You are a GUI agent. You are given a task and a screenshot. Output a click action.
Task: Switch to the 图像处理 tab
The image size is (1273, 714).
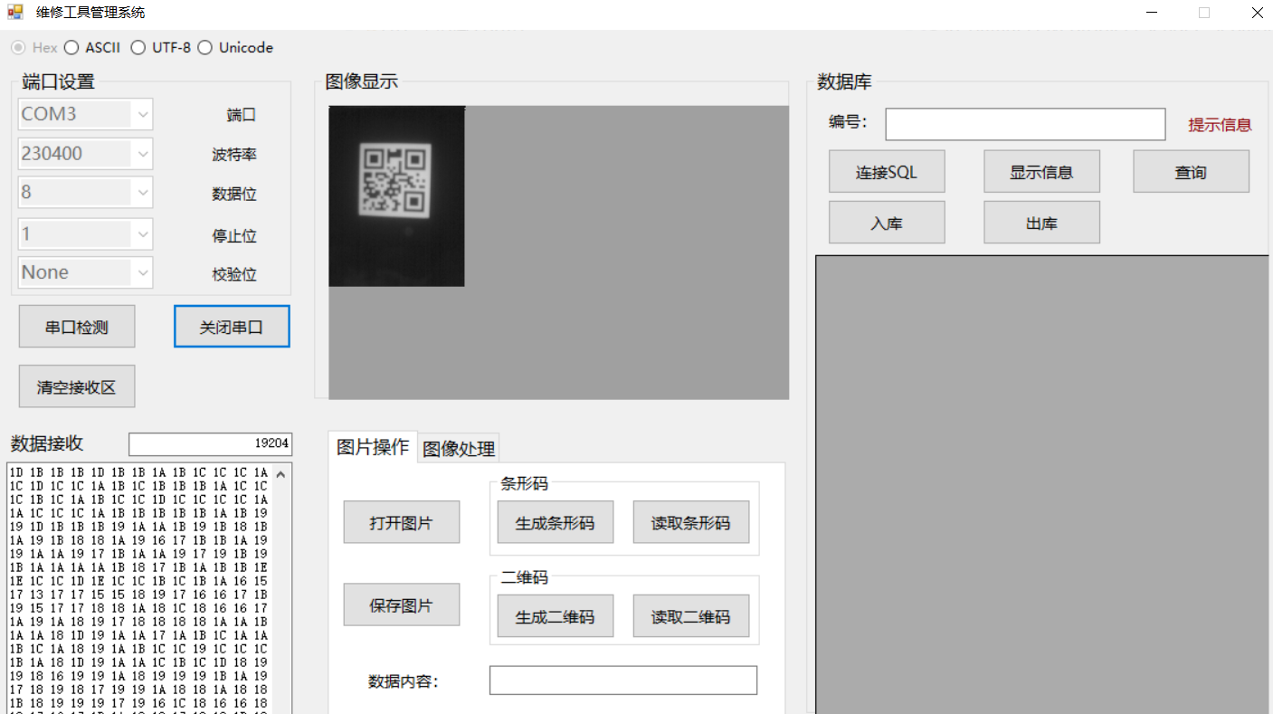tap(459, 449)
